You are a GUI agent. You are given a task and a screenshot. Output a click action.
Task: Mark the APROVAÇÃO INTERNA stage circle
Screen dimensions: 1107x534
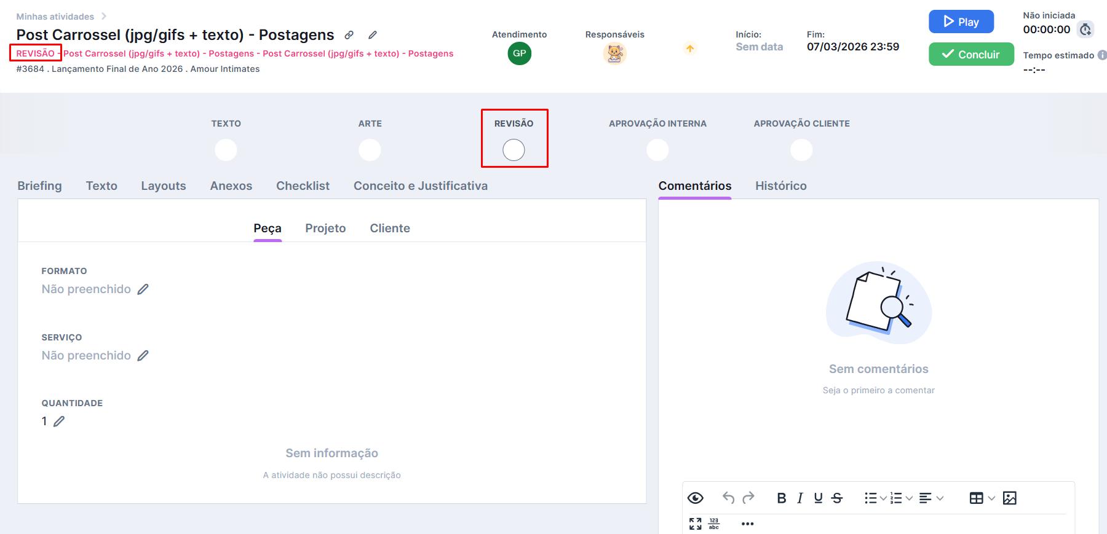click(657, 150)
